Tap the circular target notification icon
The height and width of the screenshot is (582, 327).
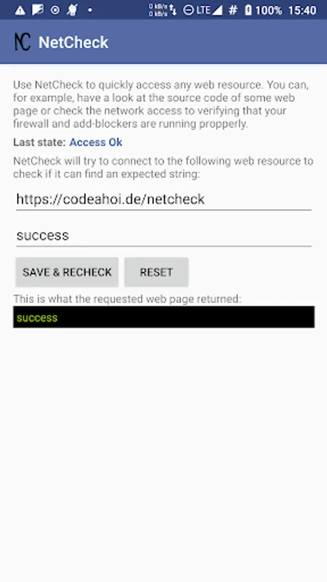click(55, 10)
